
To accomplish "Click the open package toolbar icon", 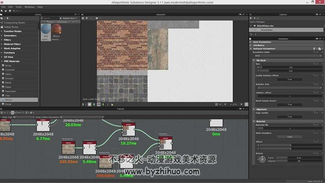I will pos(5,11).
